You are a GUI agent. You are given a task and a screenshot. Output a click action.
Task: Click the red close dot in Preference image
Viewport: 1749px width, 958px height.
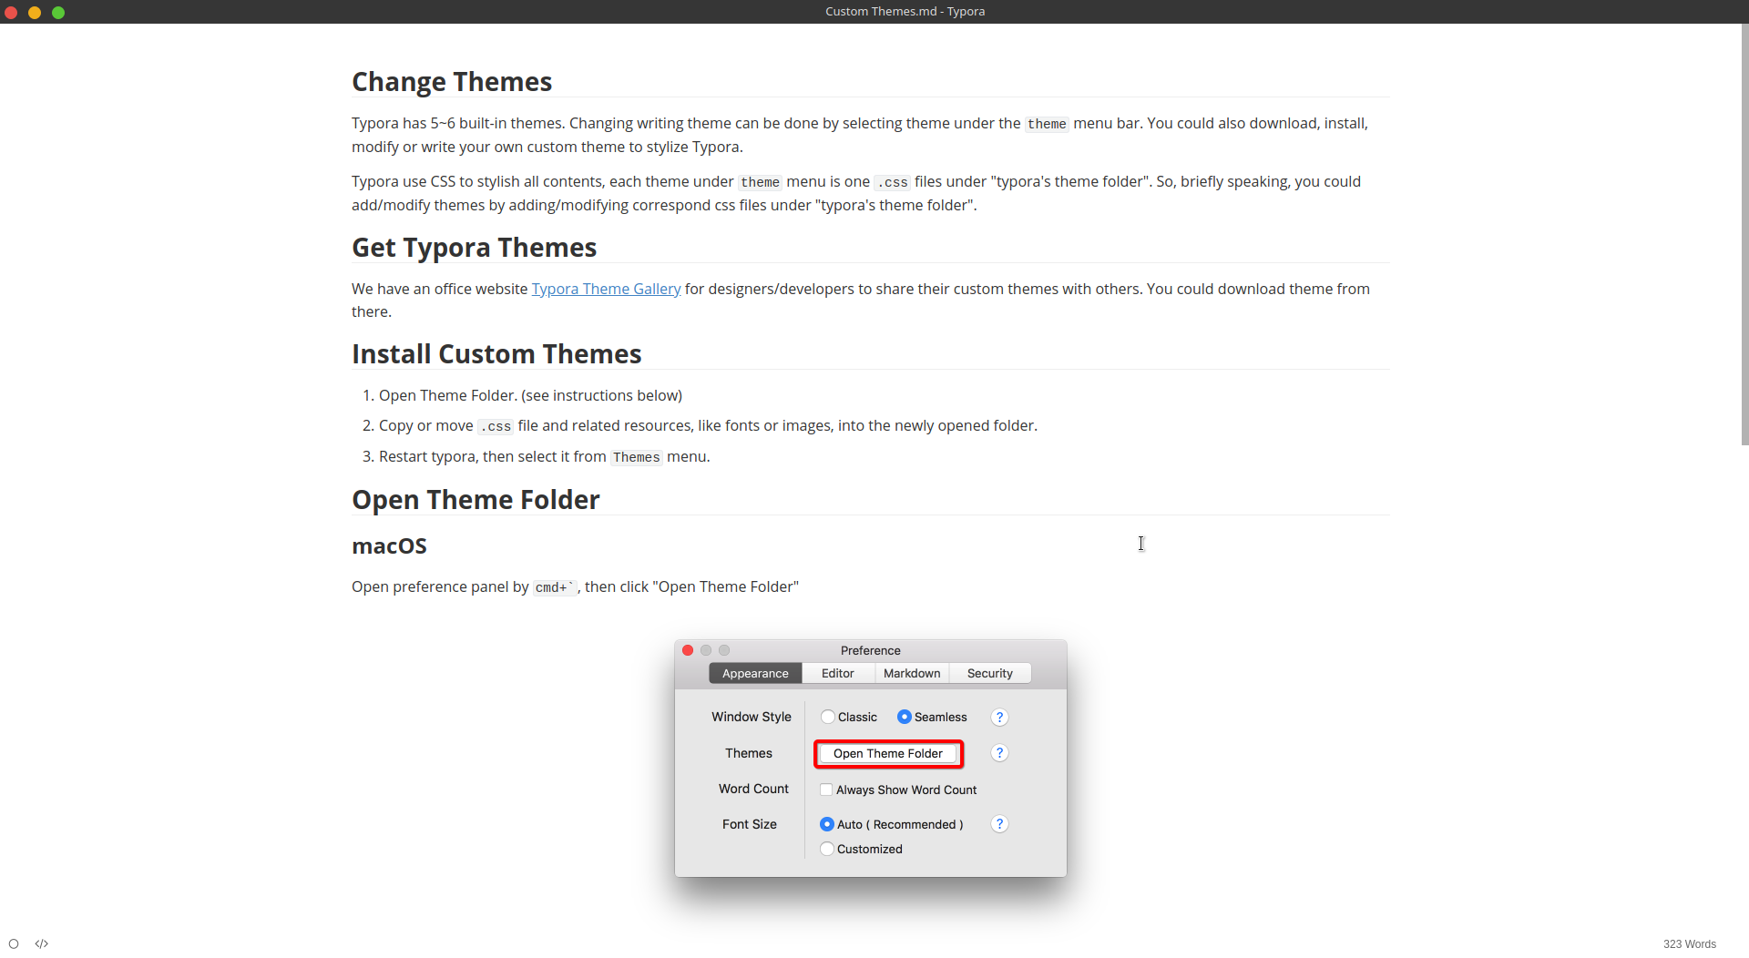pos(688,650)
